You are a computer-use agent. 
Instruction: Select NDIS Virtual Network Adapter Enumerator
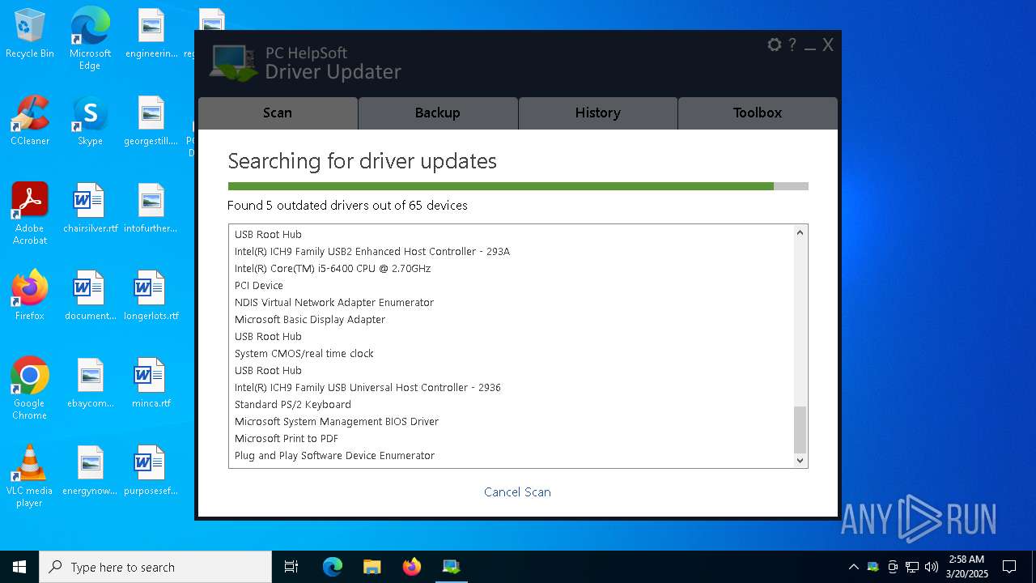coord(334,302)
